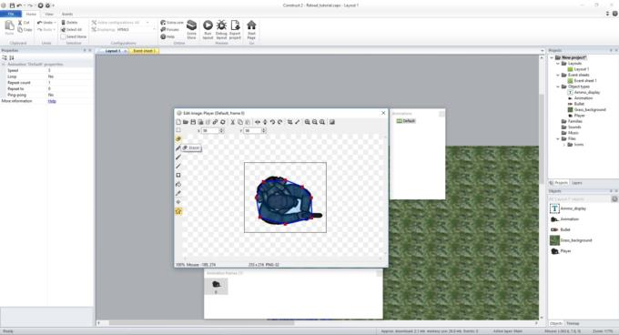
Task: Select the Eraser tool in image editor
Action: click(x=178, y=139)
